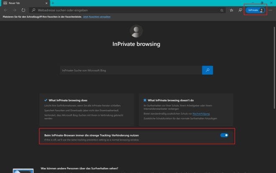The width and height of the screenshot is (276, 173).
Task: Open the Settings and more ellipsis menu
Action: coord(271,10)
